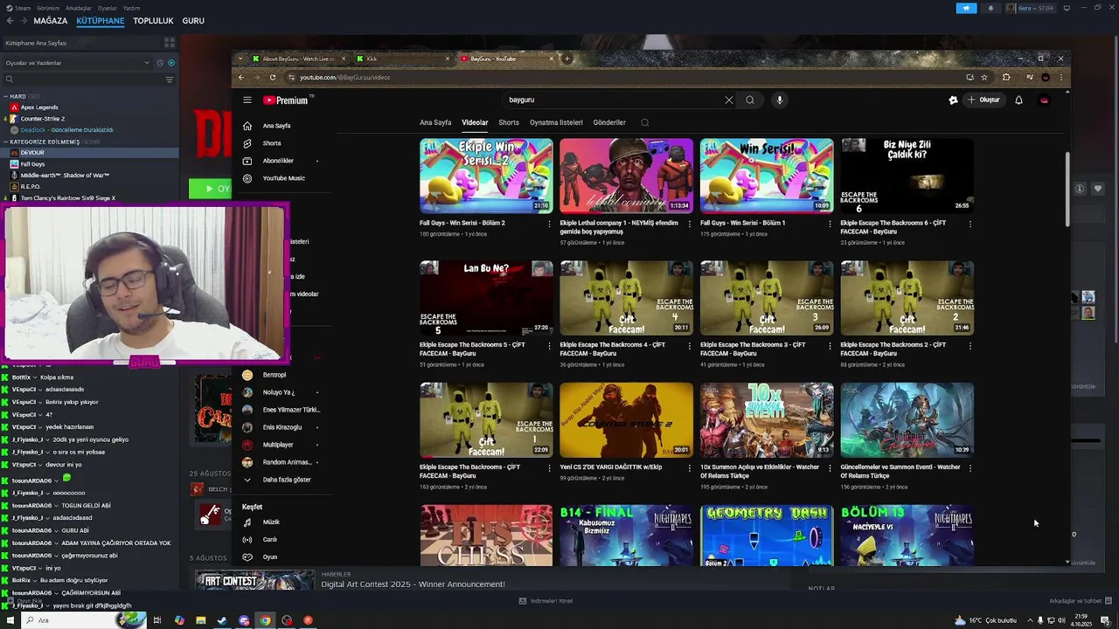The image size is (1119, 629).
Task: Switch Steam library to grid view
Action: coord(170,42)
